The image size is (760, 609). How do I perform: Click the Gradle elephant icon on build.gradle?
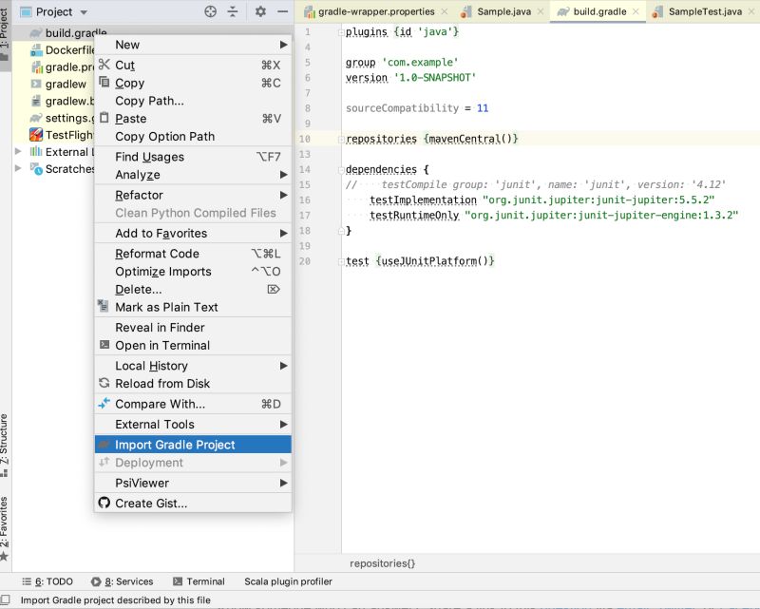tap(33, 32)
